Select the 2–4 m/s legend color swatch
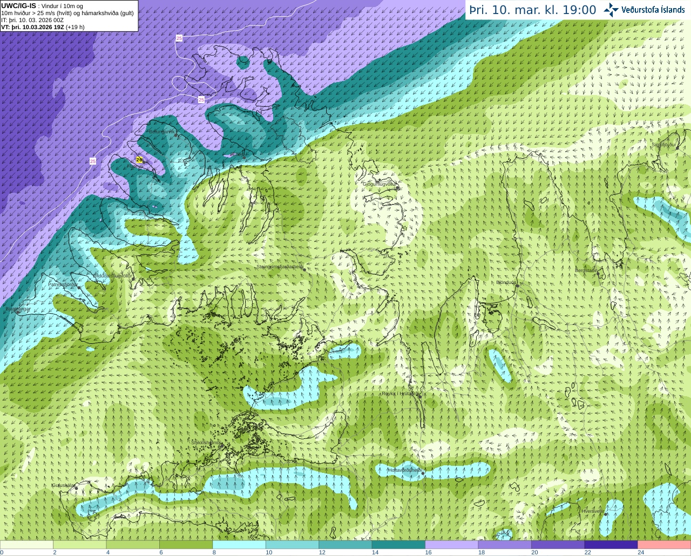Viewport: 691px width, 556px height. point(79,545)
